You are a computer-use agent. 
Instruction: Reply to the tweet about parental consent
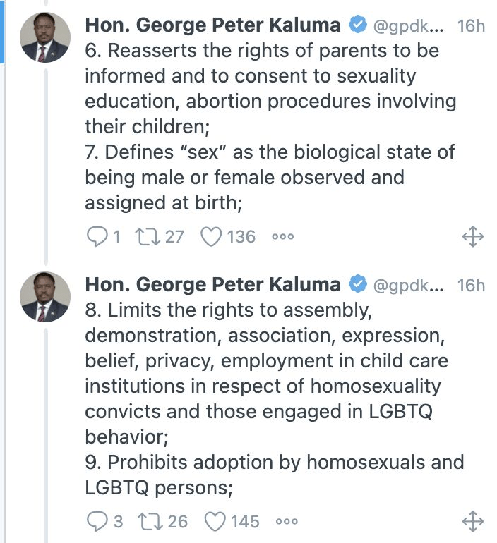click(x=96, y=236)
